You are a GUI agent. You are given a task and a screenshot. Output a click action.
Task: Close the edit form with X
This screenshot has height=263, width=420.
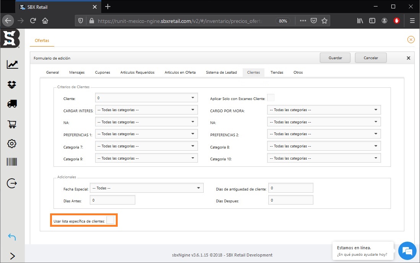pos(408,58)
